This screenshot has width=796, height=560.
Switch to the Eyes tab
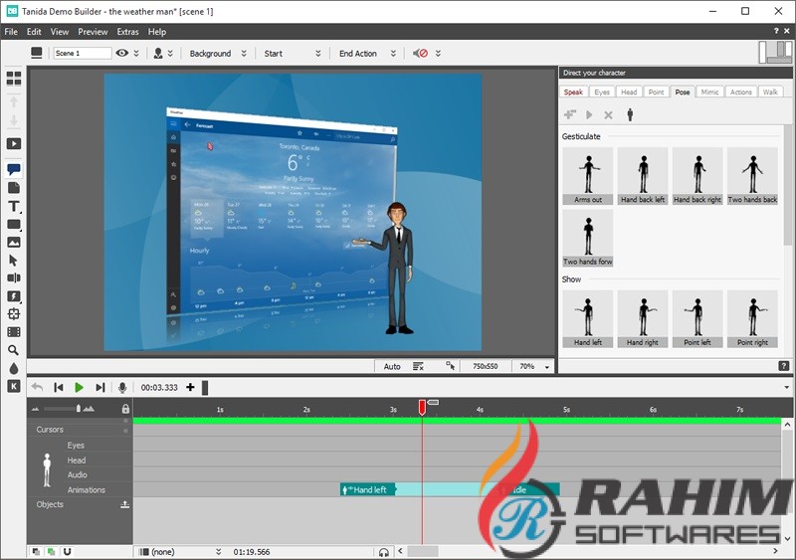(x=602, y=92)
